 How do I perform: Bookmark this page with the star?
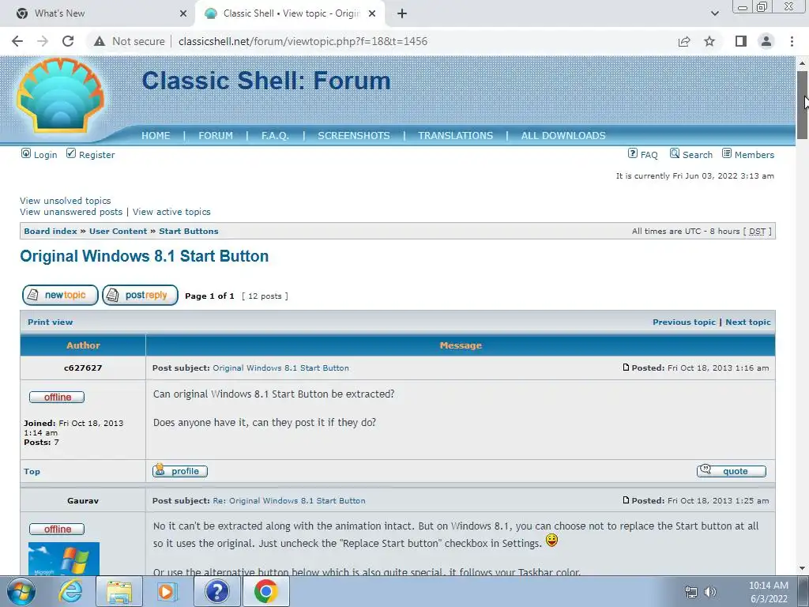tap(709, 41)
